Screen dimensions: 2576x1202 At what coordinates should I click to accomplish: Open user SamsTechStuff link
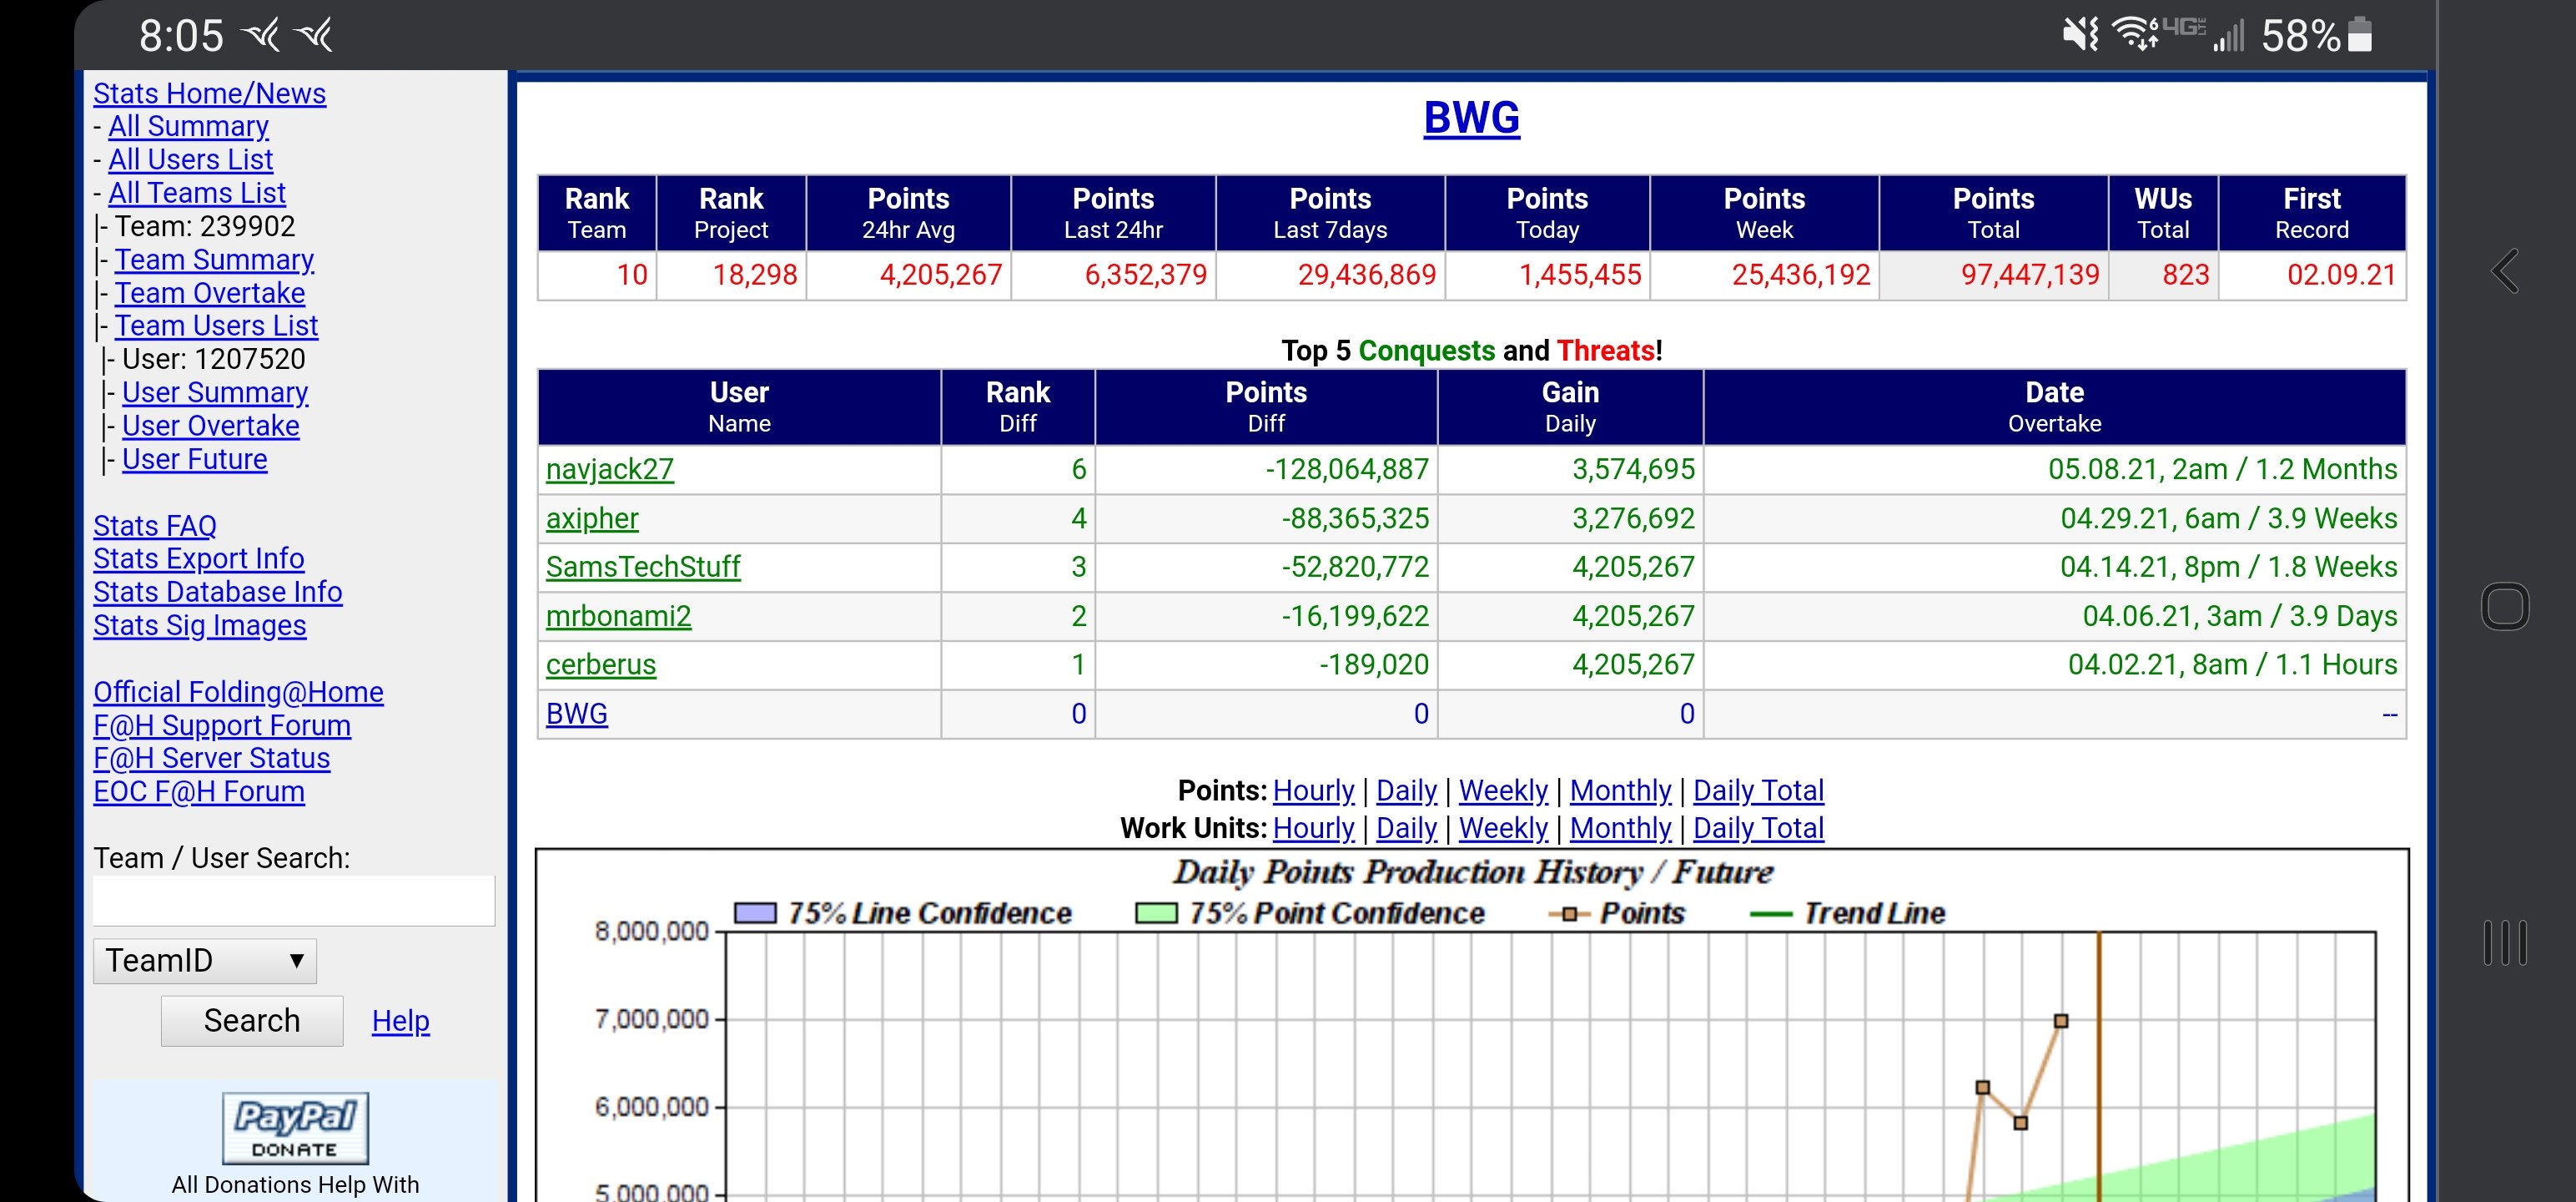tap(643, 567)
